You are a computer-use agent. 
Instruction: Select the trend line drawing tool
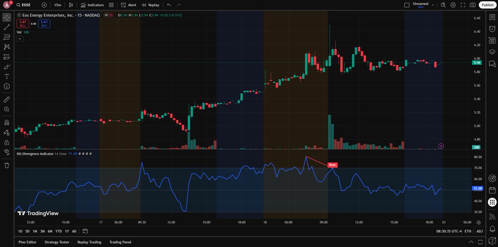click(7, 27)
